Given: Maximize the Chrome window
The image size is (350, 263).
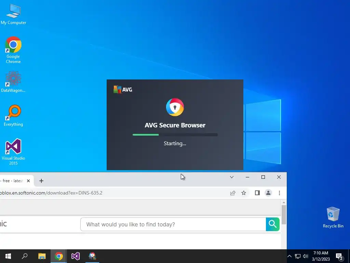Looking at the screenshot, I should pyautogui.click(x=263, y=177).
